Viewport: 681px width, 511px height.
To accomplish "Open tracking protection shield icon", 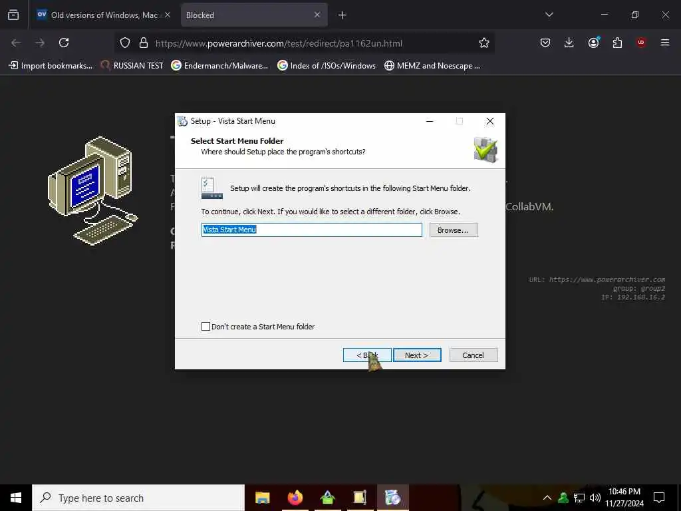I will [x=125, y=43].
